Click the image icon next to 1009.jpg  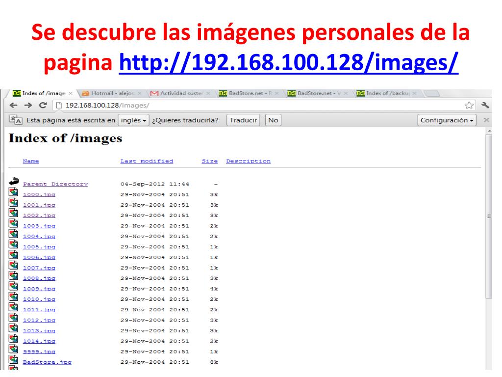[13, 286]
